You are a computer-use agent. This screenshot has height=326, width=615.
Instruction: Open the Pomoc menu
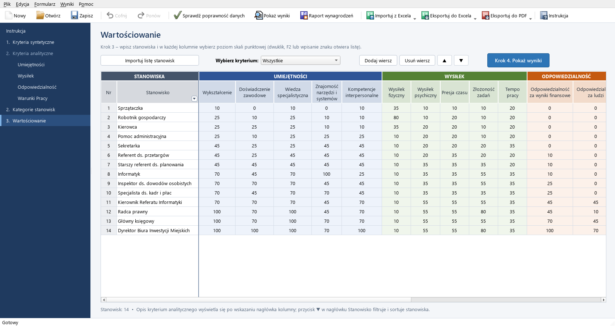pos(86,4)
